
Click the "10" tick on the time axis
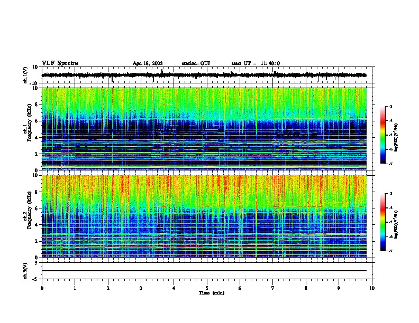pos(372,288)
